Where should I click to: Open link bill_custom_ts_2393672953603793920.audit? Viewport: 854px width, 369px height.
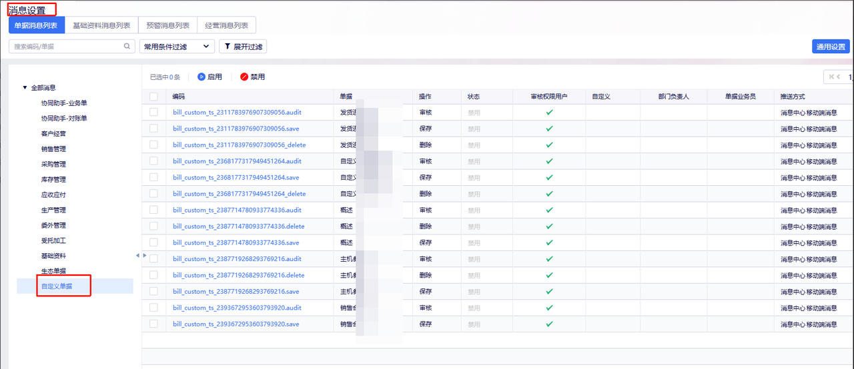237,308
